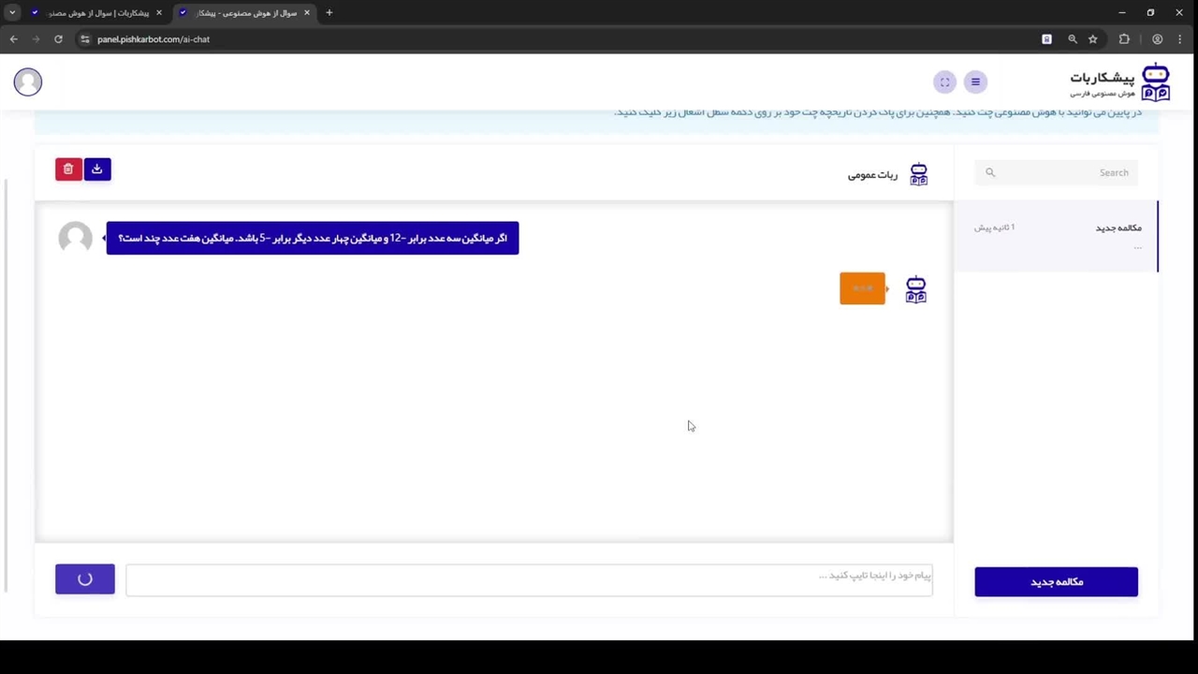Screen dimensions: 1198x674
Task: Switch to the first browser tab
Action: tap(96, 13)
